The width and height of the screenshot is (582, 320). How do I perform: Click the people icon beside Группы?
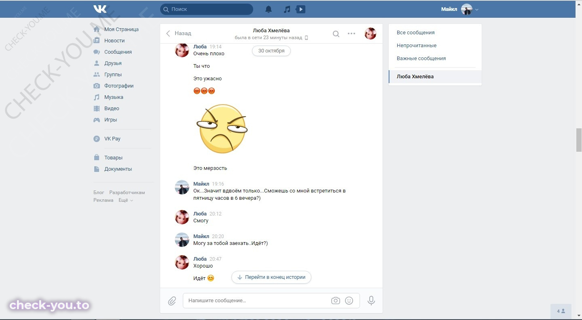(97, 75)
